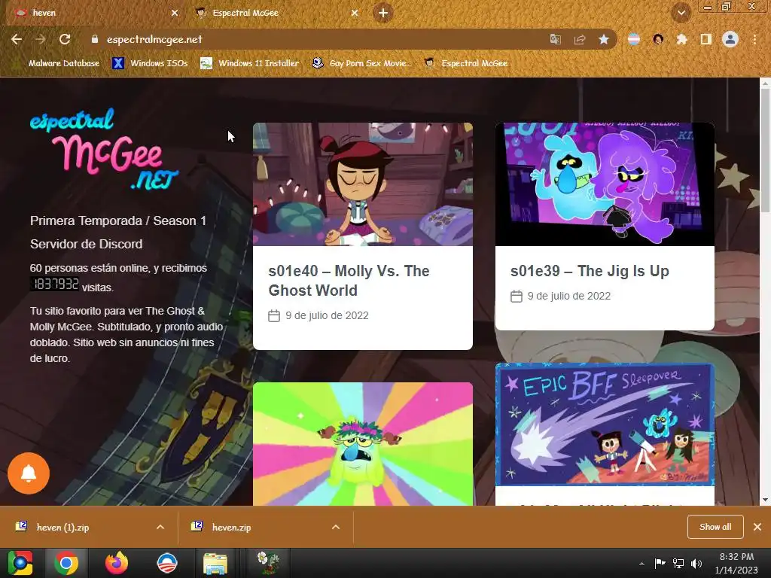Click the s01e40 date 9 de julio de 2022
The image size is (771, 578).
[327, 315]
